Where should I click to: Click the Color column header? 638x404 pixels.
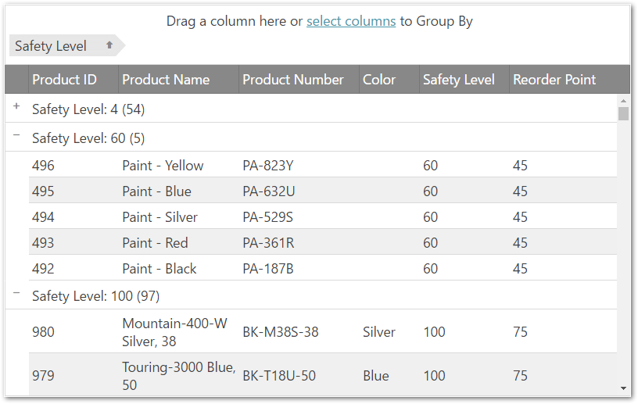[x=379, y=80]
